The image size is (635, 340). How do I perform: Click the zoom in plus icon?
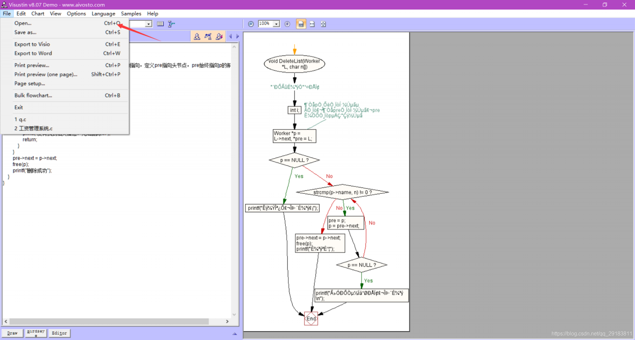tap(287, 24)
